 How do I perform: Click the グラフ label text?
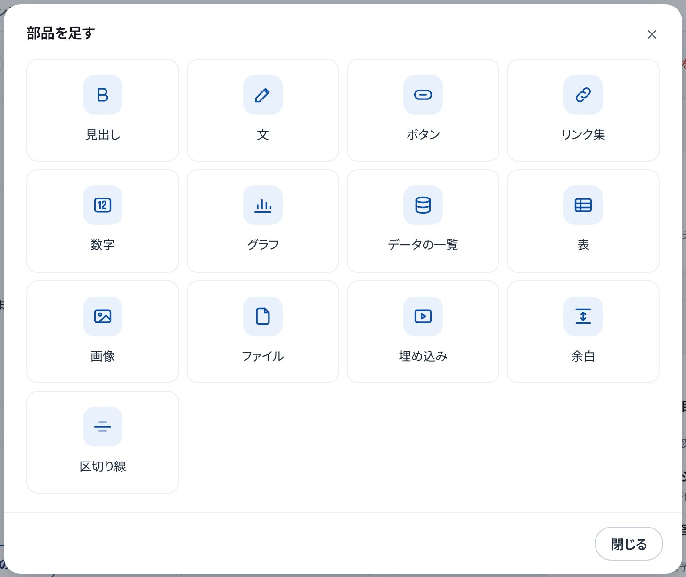pyautogui.click(x=263, y=245)
